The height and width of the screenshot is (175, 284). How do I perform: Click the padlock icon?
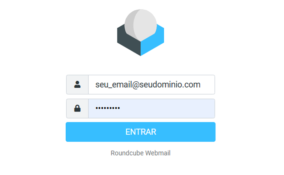77,108
